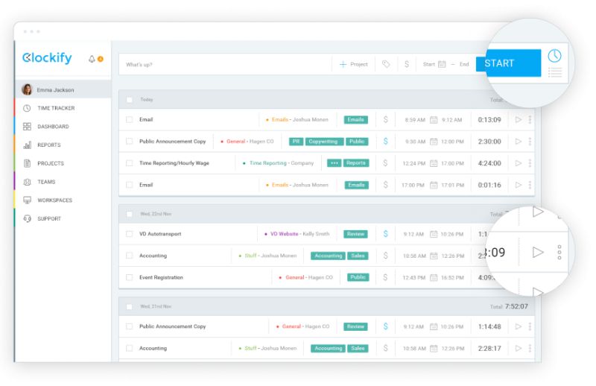Check the VD Autotransport entry
This screenshot has width=596, height=386.
[x=130, y=234]
